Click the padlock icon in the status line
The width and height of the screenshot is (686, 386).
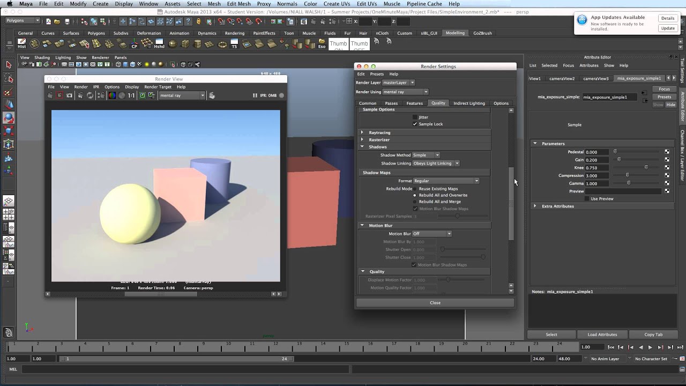198,21
